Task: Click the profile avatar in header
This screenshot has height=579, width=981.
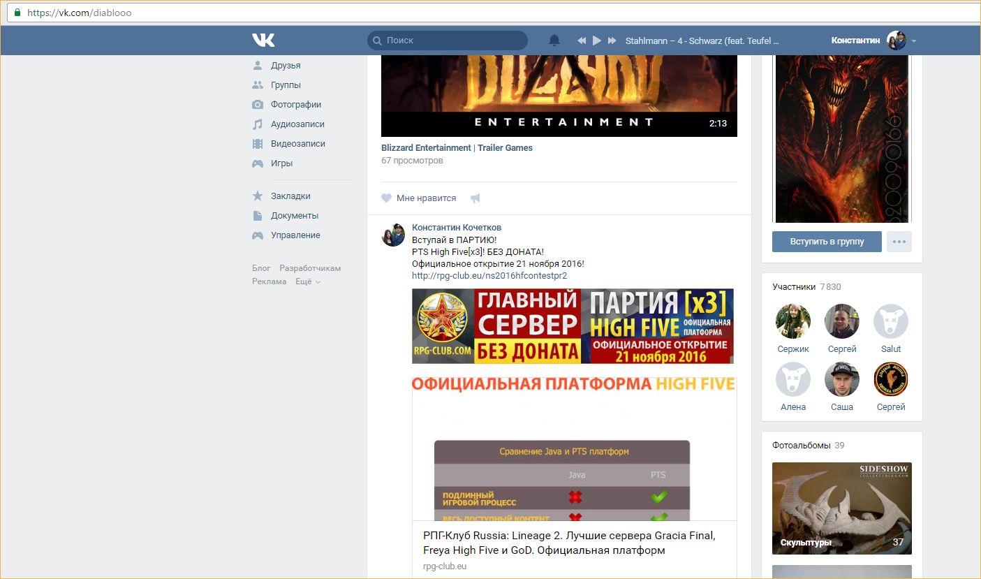Action: tap(897, 41)
